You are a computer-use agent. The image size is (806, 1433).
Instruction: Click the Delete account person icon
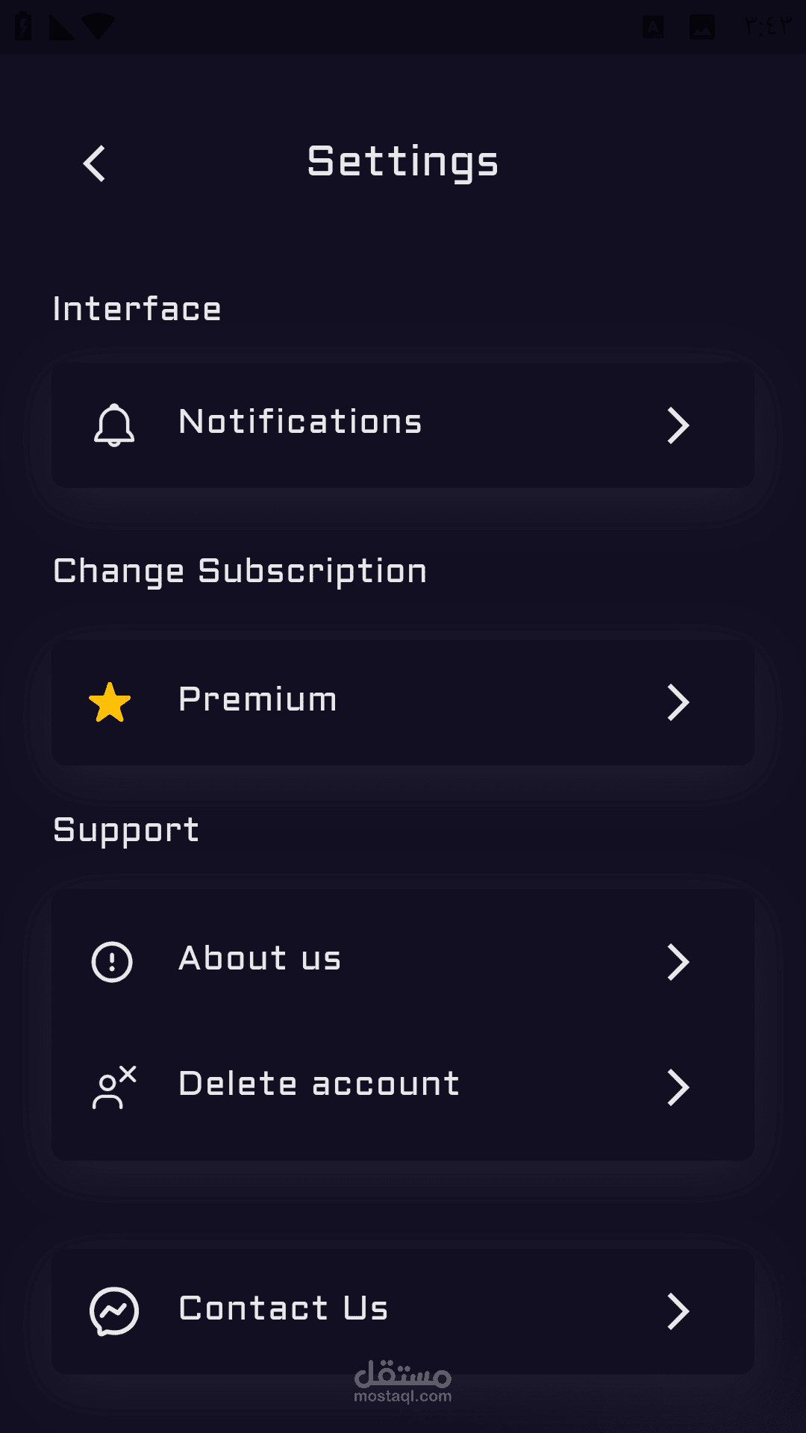click(113, 1087)
